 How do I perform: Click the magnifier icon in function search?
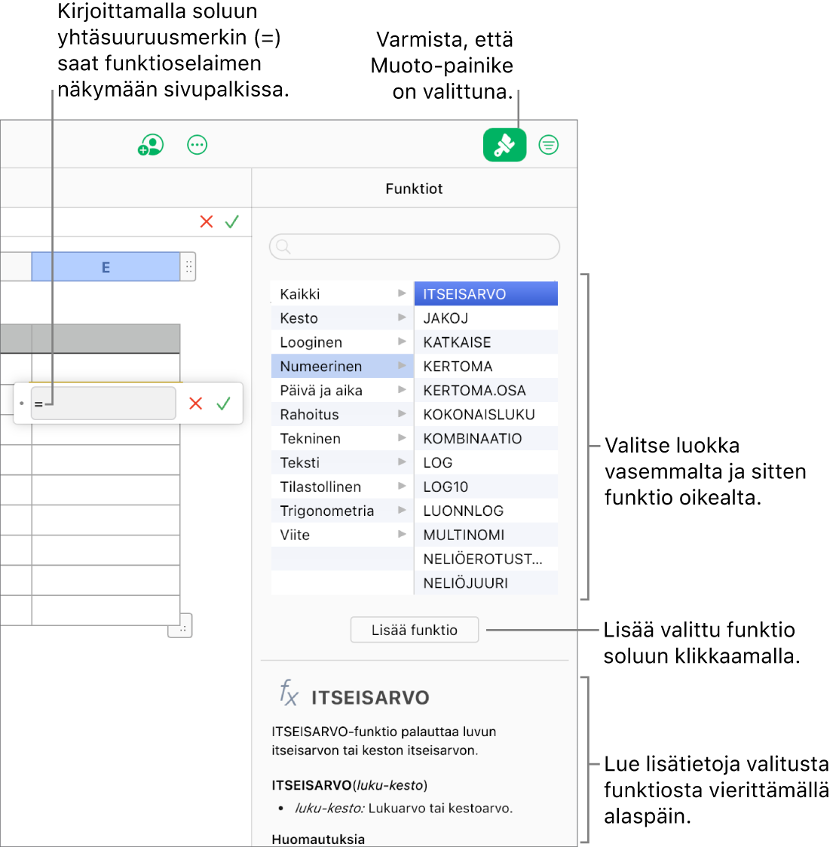(283, 247)
